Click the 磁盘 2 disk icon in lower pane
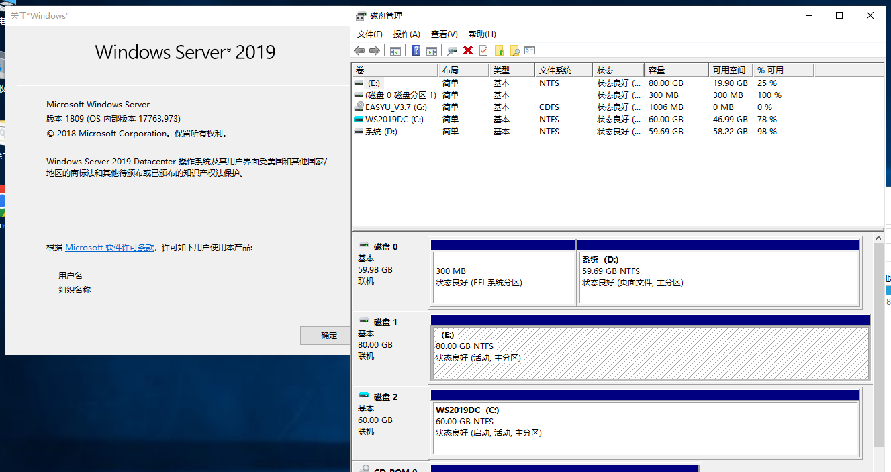Screen dimensions: 891x472 [364, 397]
